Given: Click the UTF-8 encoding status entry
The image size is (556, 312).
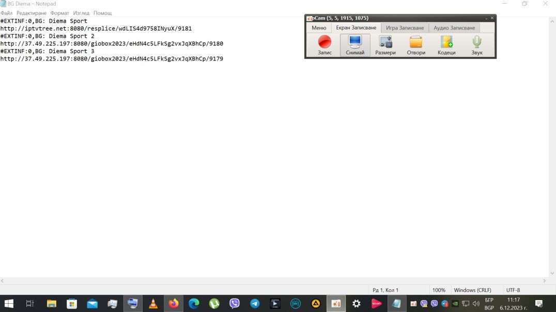Looking at the screenshot, I should tap(513, 290).
